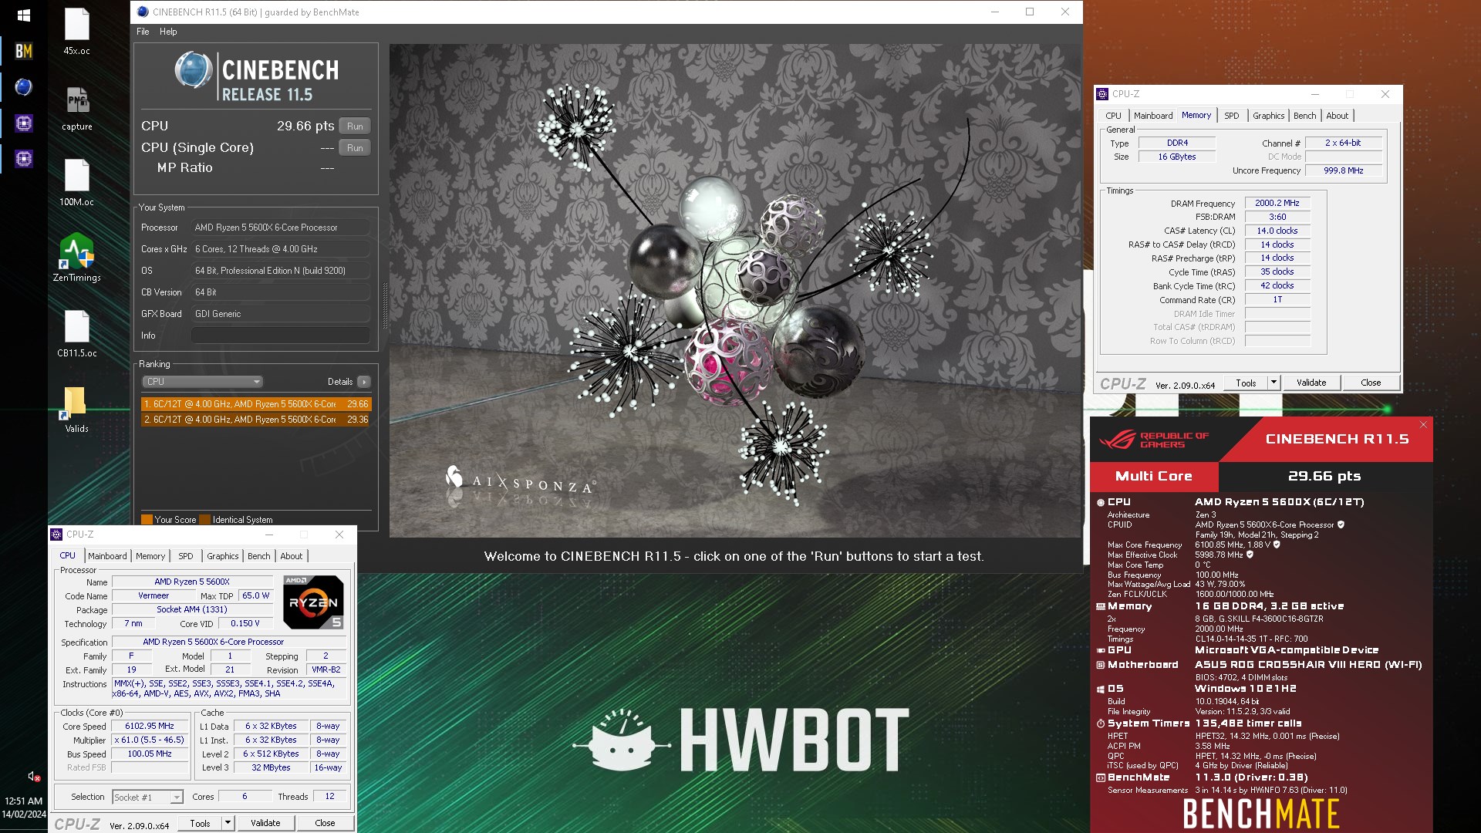Click Validate in memory CPU-Z window
This screenshot has height=833, width=1481.
click(x=1311, y=383)
